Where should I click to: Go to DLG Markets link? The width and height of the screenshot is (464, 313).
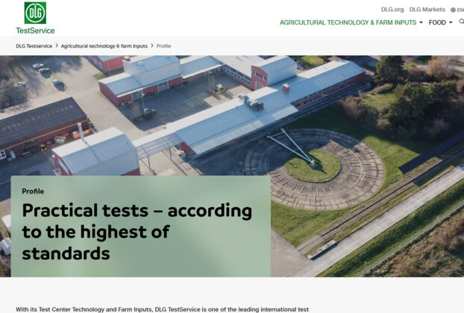[x=427, y=10]
